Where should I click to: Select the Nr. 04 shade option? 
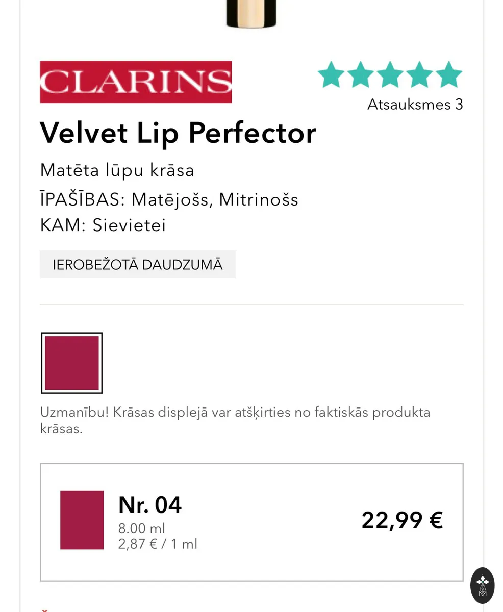(251, 522)
